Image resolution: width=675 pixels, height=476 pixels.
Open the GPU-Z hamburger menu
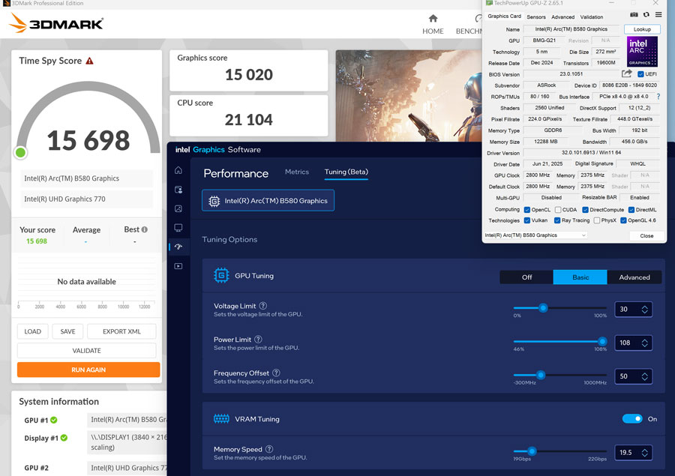coord(658,15)
